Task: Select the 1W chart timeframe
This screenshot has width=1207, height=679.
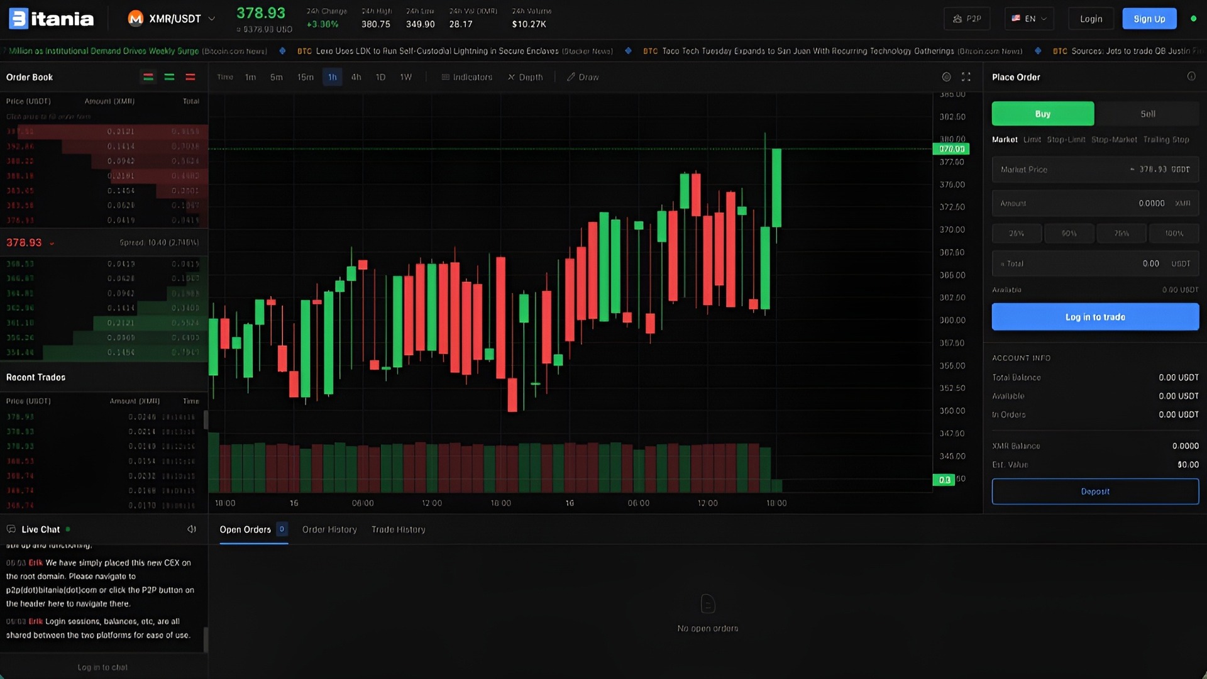Action: pyautogui.click(x=405, y=77)
